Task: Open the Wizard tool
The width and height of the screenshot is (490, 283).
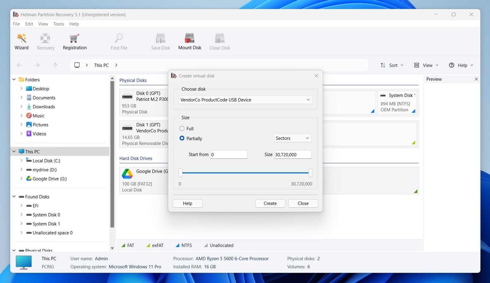Action: (x=21, y=41)
